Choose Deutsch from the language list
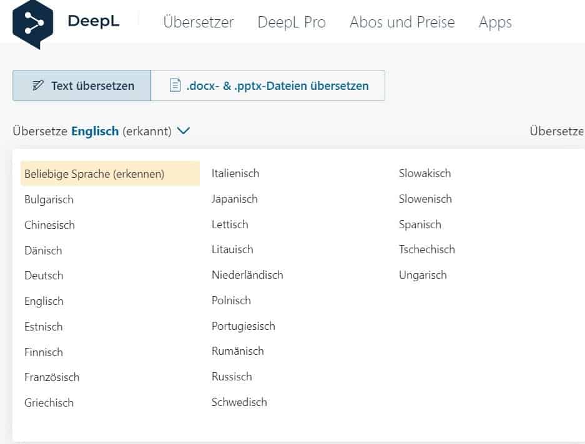The width and height of the screenshot is (585, 444). coord(44,276)
